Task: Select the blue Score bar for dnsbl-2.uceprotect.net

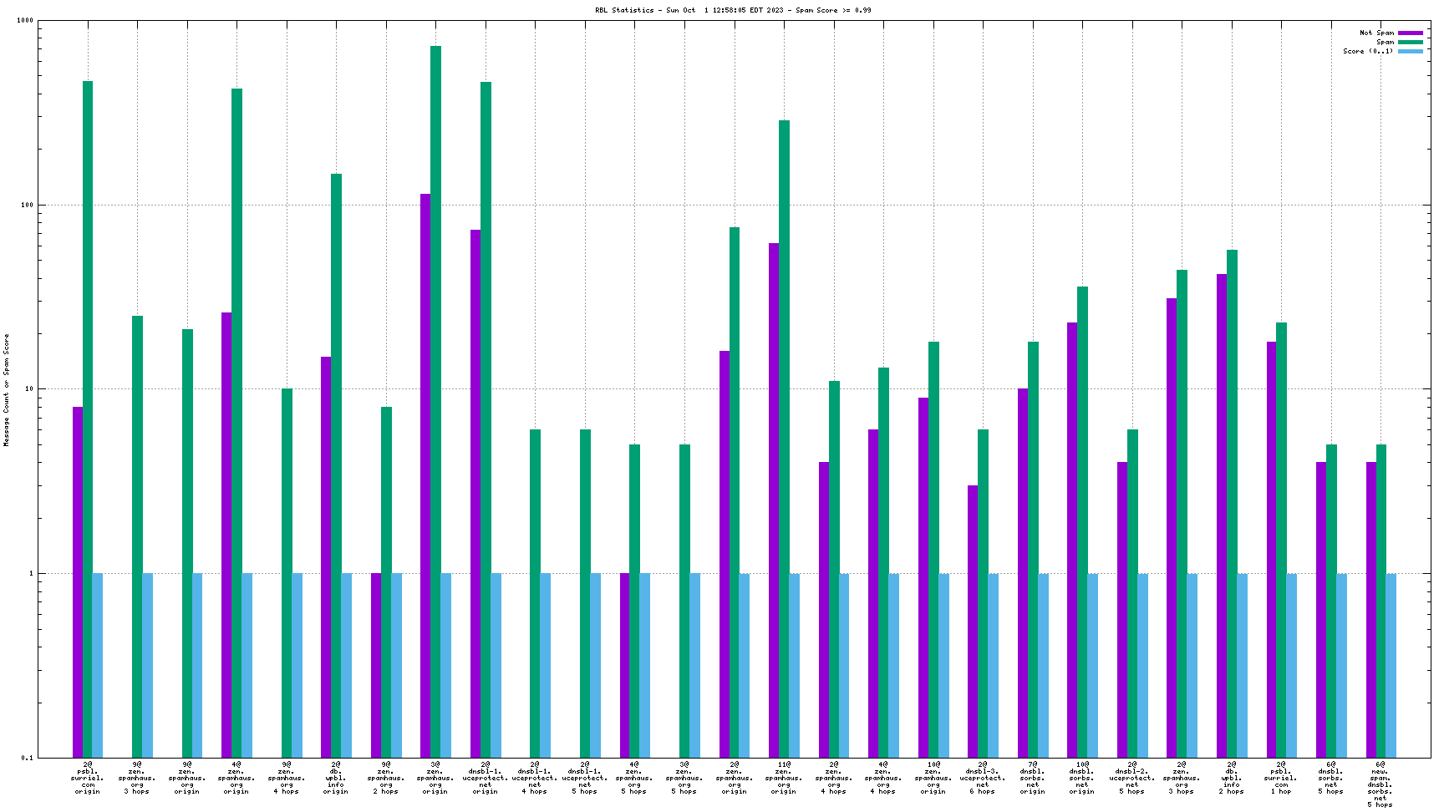Action: (x=1142, y=665)
